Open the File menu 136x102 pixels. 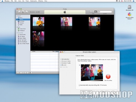pyautogui.click(x=12, y=1)
